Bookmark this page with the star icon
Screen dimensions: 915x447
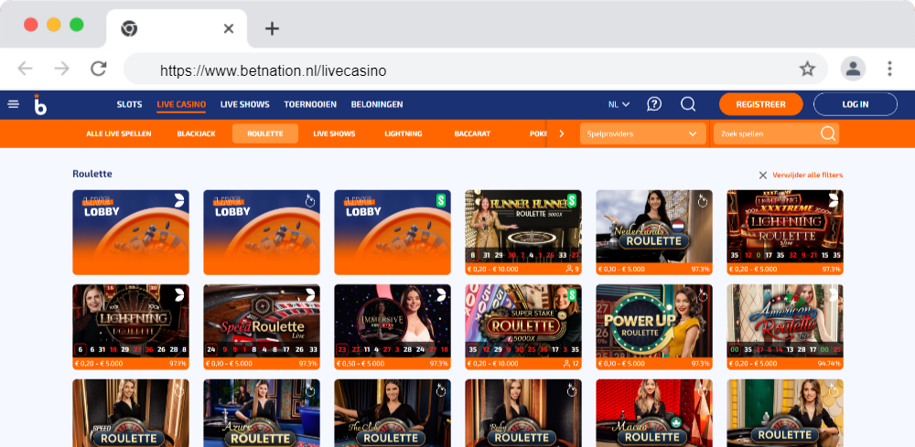tap(807, 69)
